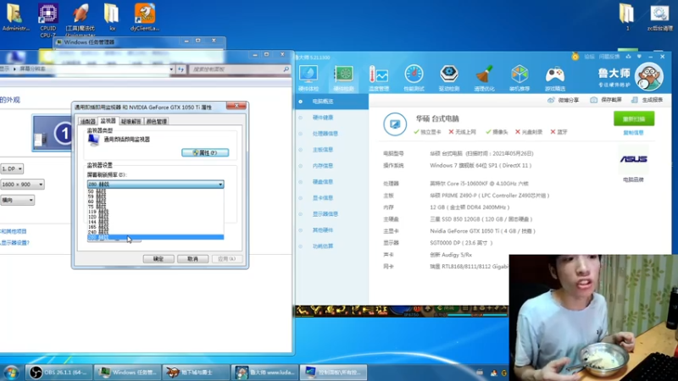
Task: Open the kx desktop folder
Action: pyautogui.click(x=112, y=18)
